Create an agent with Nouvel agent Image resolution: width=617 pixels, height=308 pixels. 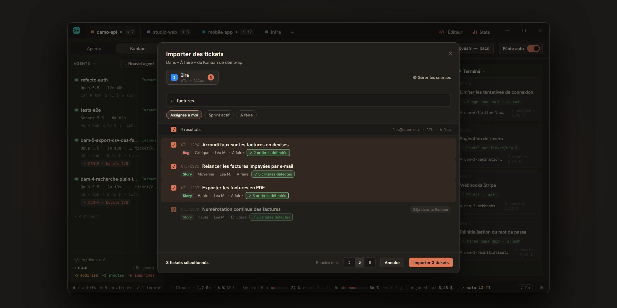tap(139, 64)
